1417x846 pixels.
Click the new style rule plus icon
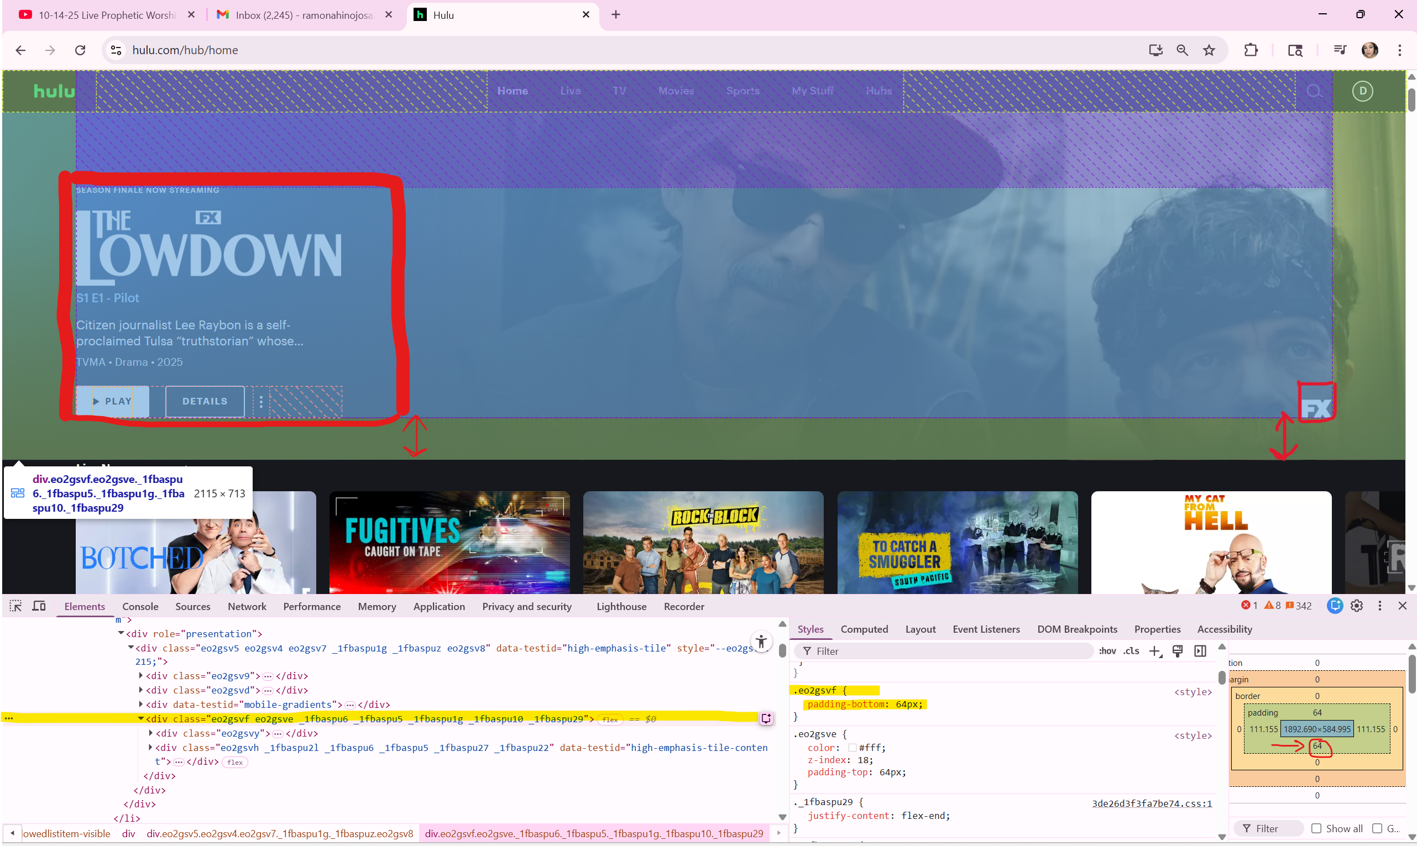[x=1155, y=651]
